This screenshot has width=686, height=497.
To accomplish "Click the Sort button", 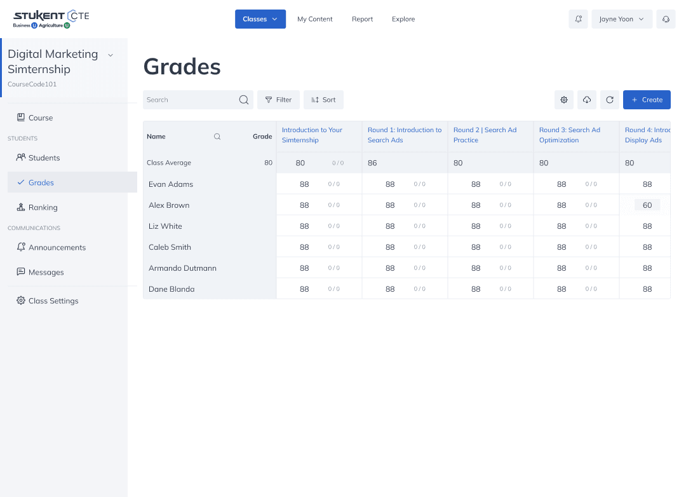I will point(323,100).
